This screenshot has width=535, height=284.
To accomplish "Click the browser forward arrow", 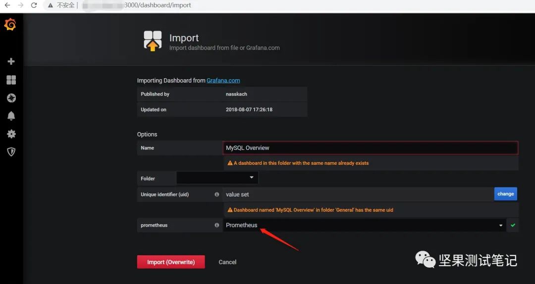I will (20, 5).
